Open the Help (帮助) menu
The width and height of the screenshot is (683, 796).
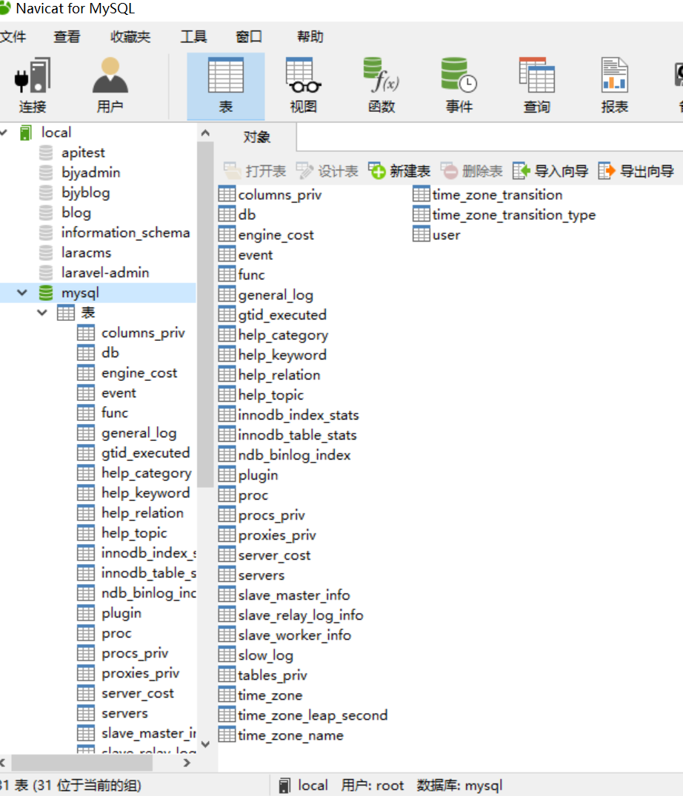click(310, 36)
